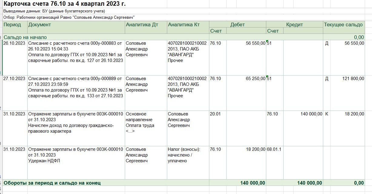Click the "Сальдо на начало" row label
This screenshot has height=194, width=372.
tap(25, 37)
